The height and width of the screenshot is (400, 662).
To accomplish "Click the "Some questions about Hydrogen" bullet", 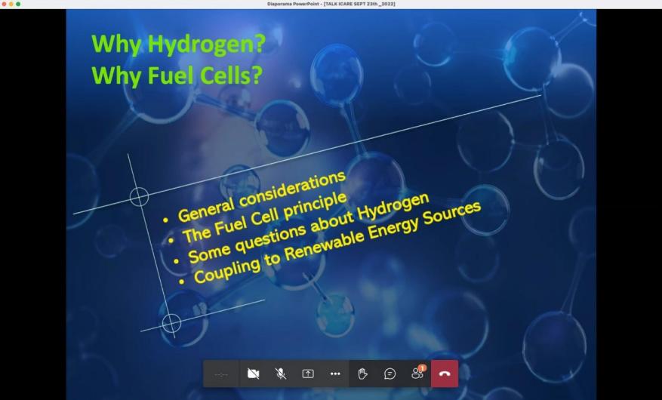I will coord(308,228).
